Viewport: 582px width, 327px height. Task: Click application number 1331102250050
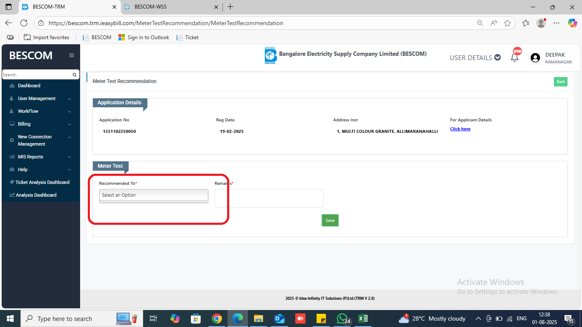coord(119,132)
